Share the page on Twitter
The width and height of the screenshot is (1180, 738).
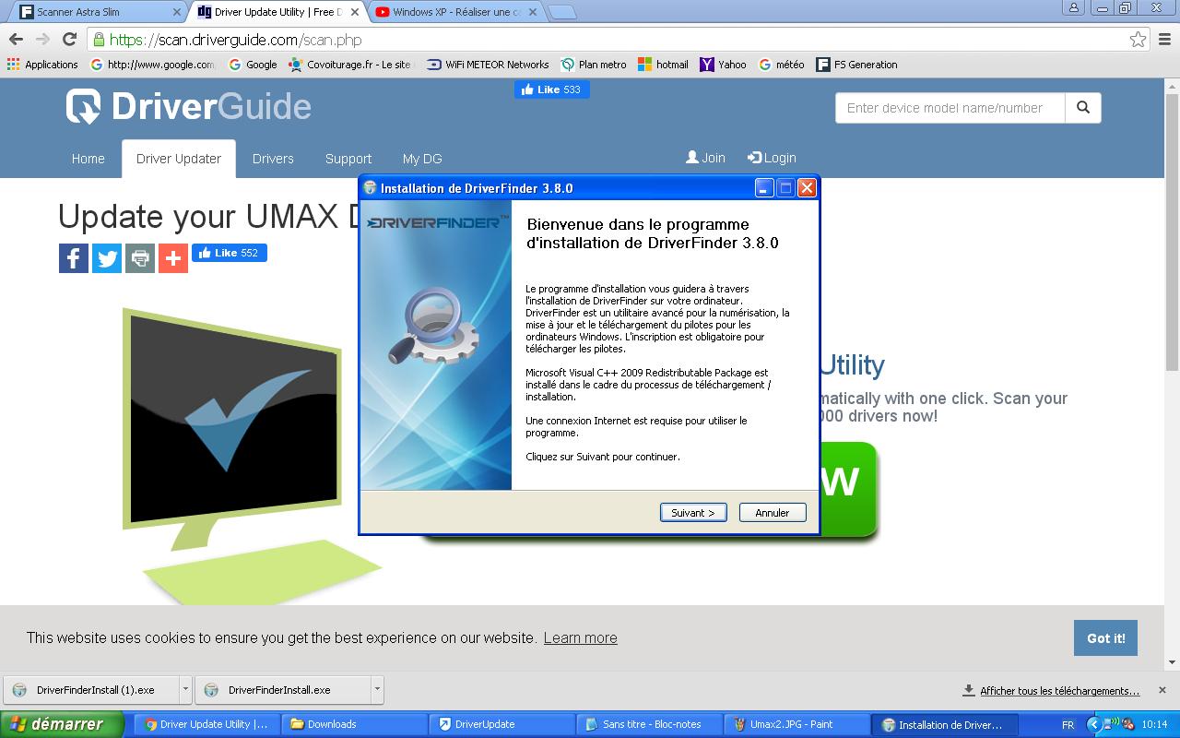tap(107, 258)
